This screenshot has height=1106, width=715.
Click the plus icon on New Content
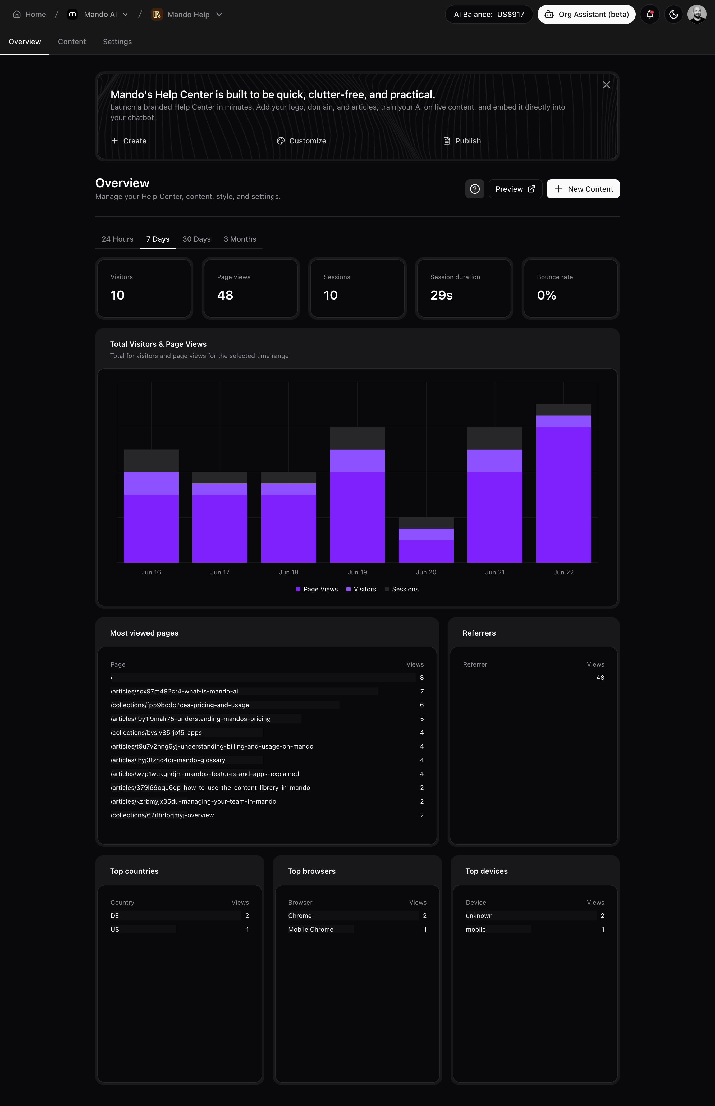(558, 189)
